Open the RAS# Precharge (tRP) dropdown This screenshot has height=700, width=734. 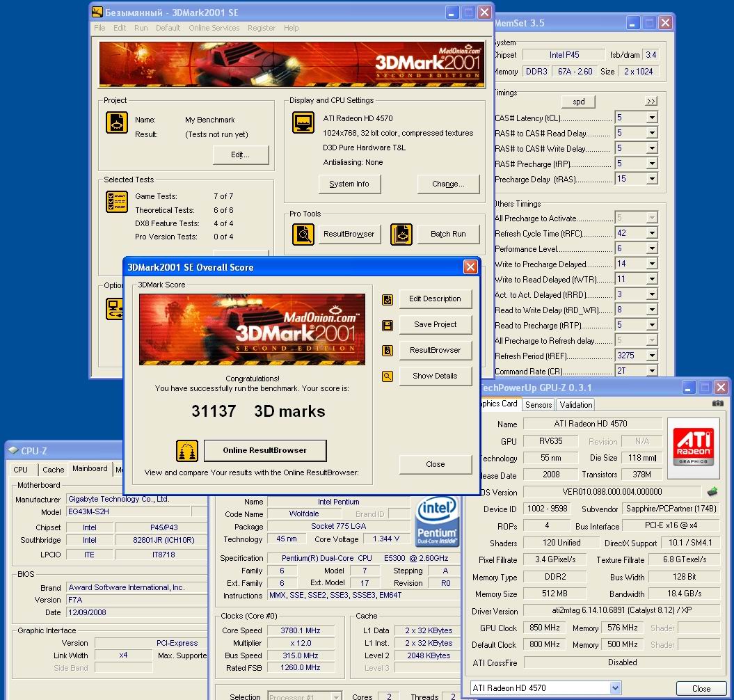tap(652, 164)
